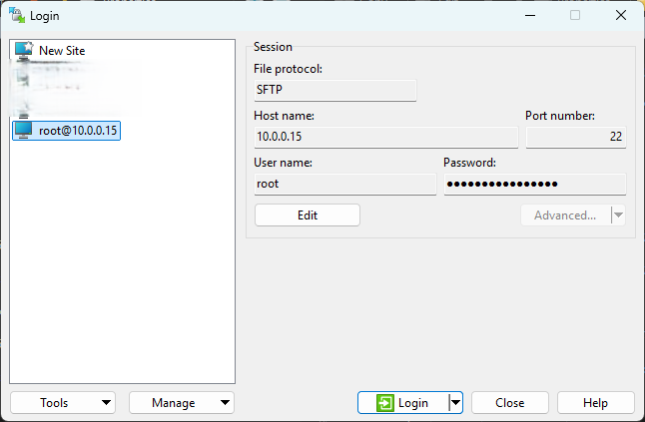Expand the arrow next to Login button
The width and height of the screenshot is (645, 422).
[x=455, y=403]
